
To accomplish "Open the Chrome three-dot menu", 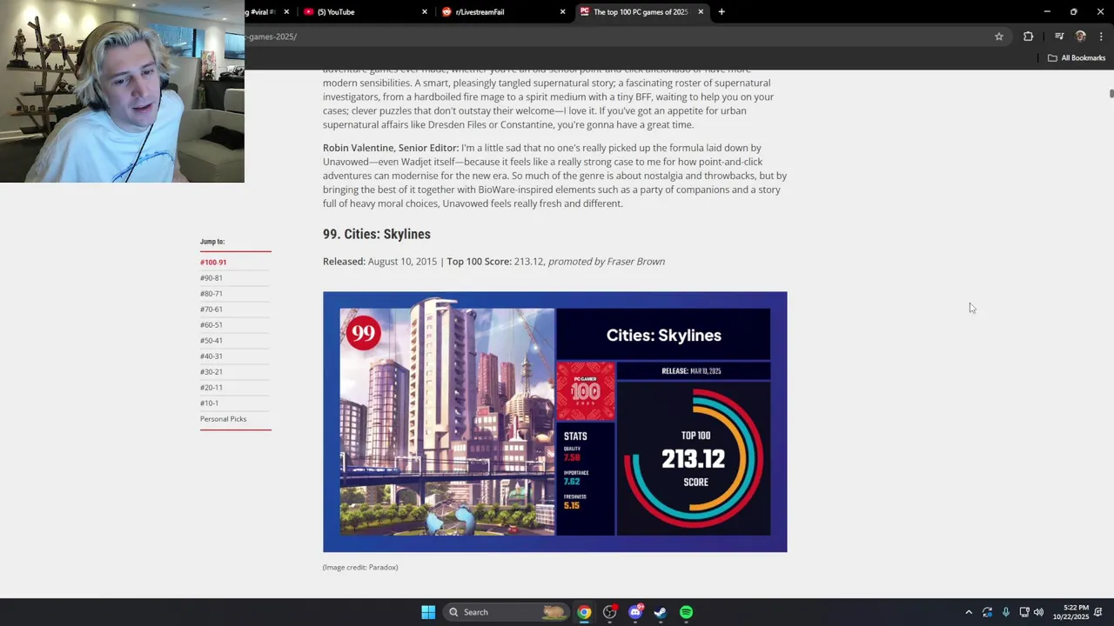I will [x=1102, y=37].
